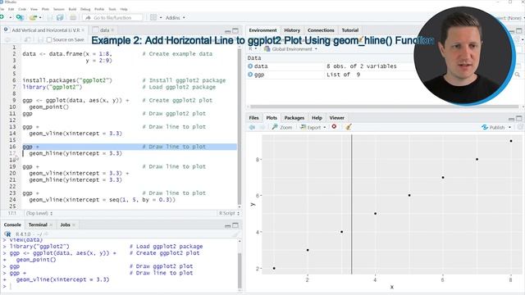The height and width of the screenshot is (295, 525).
Task: Switch to the data editor tab
Action: 104,30
